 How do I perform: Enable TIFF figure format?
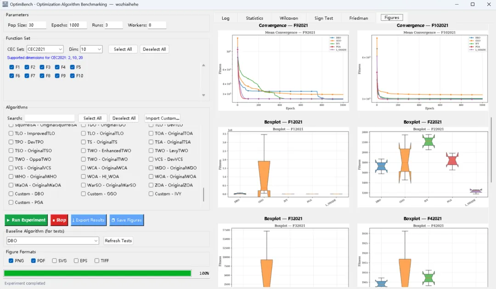[97, 261]
